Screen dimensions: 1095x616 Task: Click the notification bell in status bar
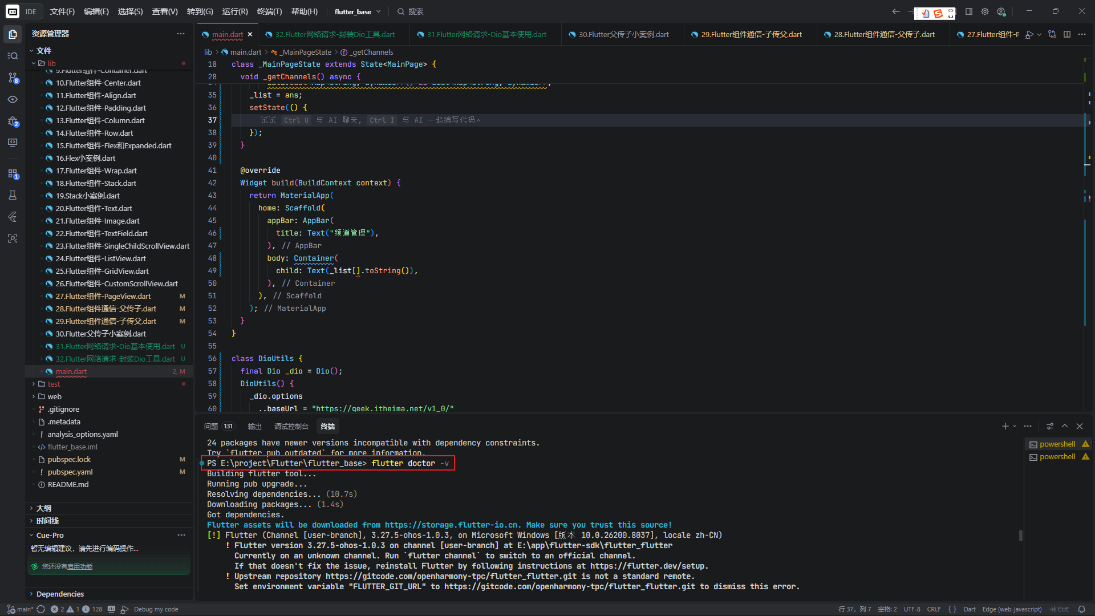tap(1081, 609)
